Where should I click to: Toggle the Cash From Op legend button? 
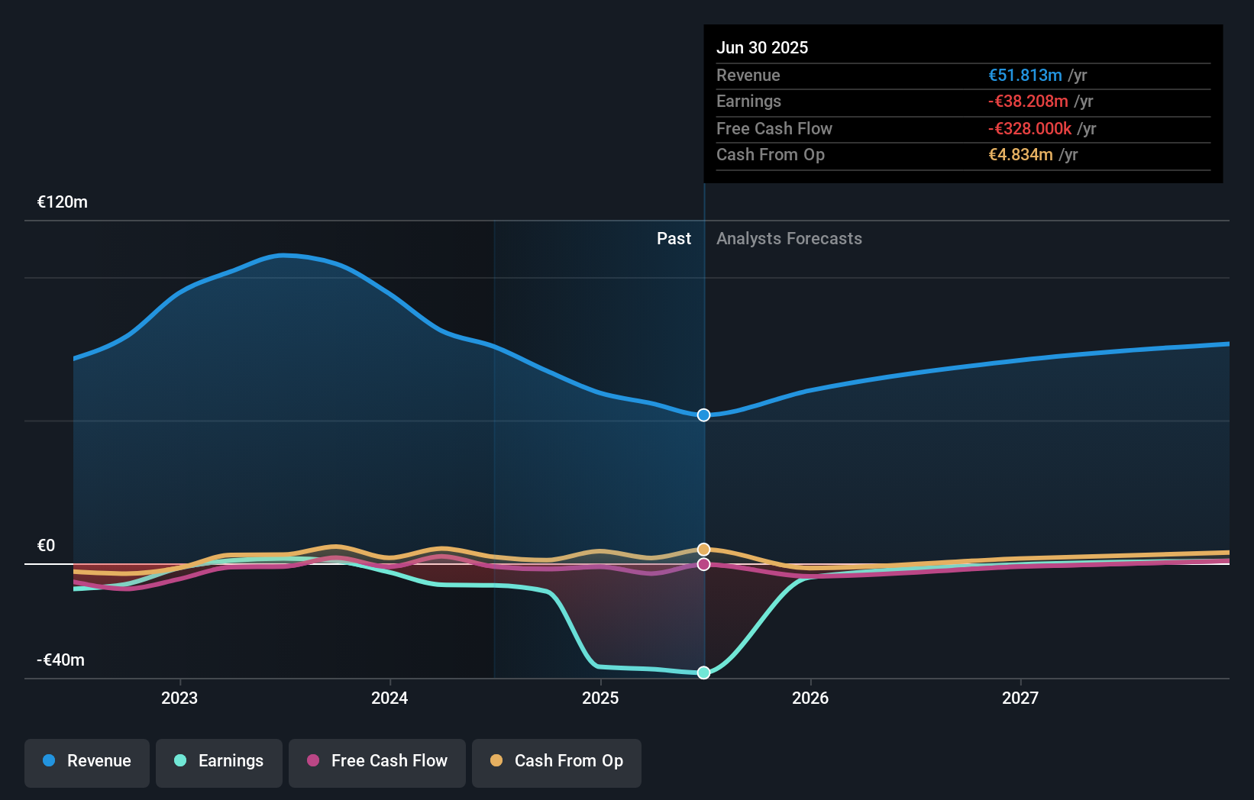click(x=557, y=763)
